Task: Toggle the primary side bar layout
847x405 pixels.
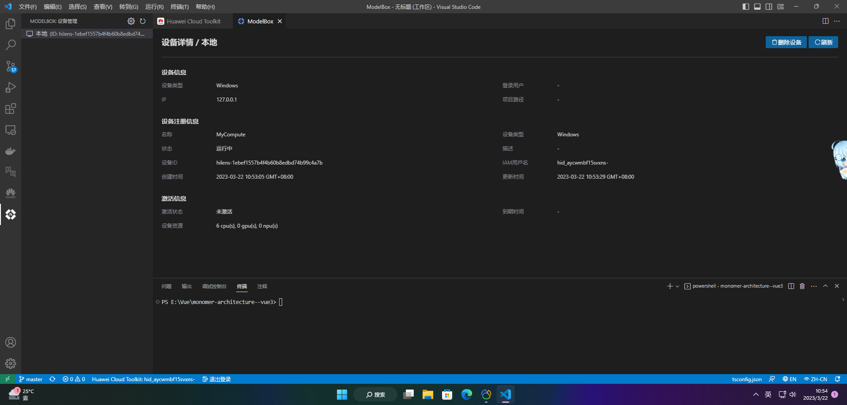Action: click(x=746, y=7)
